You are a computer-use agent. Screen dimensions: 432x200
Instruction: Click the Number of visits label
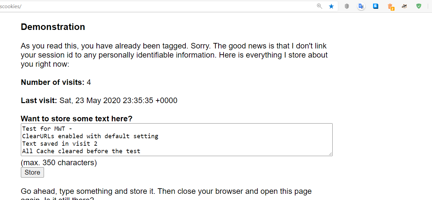52,83
